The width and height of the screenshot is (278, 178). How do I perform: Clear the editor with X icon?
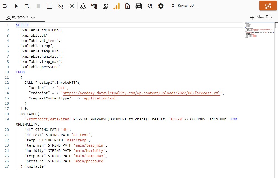tap(72, 6)
